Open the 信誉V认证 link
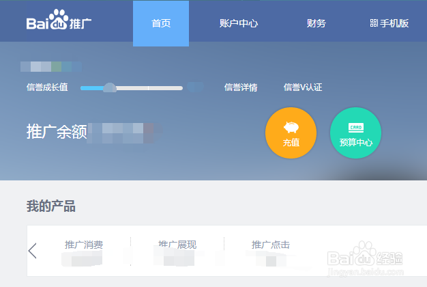This screenshot has width=427, height=287. [303, 87]
